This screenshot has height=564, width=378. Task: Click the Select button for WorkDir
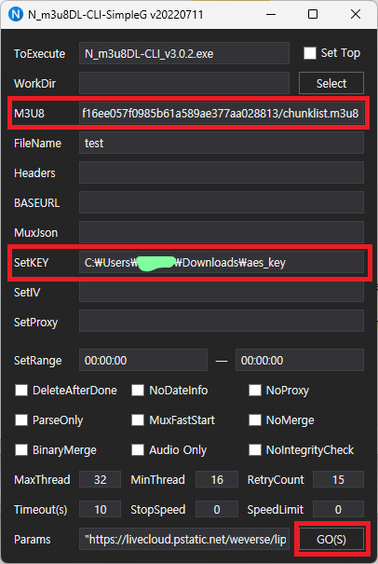coord(331,83)
